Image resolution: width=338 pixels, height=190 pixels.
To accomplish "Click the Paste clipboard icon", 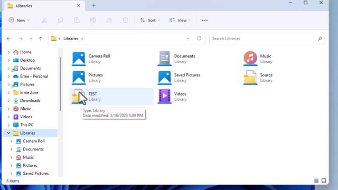I will click(77, 20).
